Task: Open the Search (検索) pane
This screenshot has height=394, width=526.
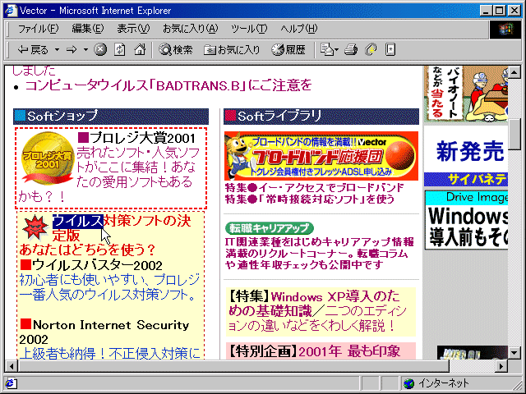Action: [175, 50]
